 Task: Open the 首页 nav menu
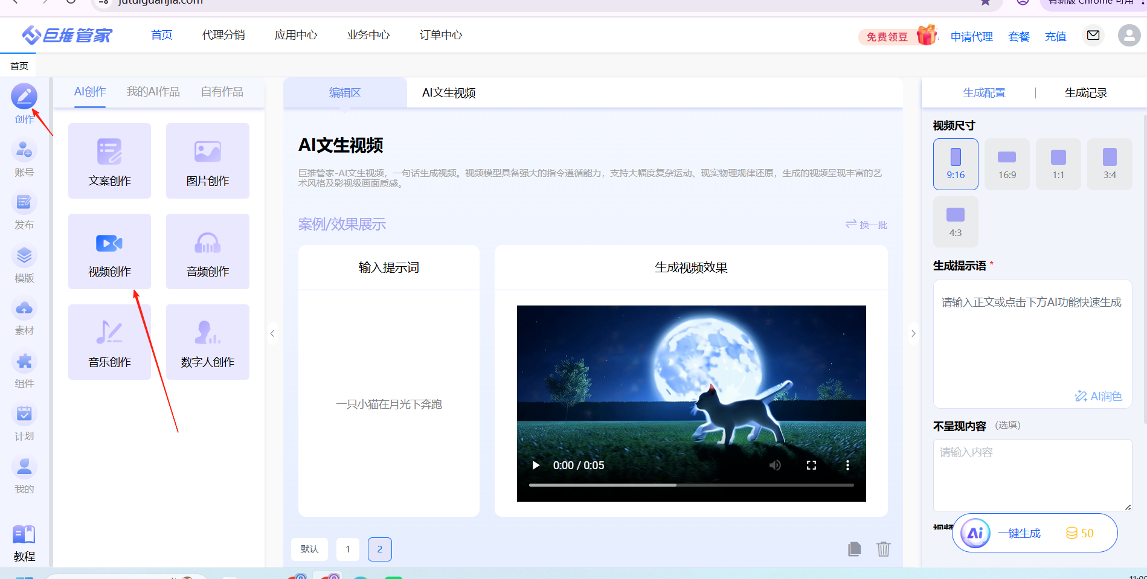(x=162, y=35)
